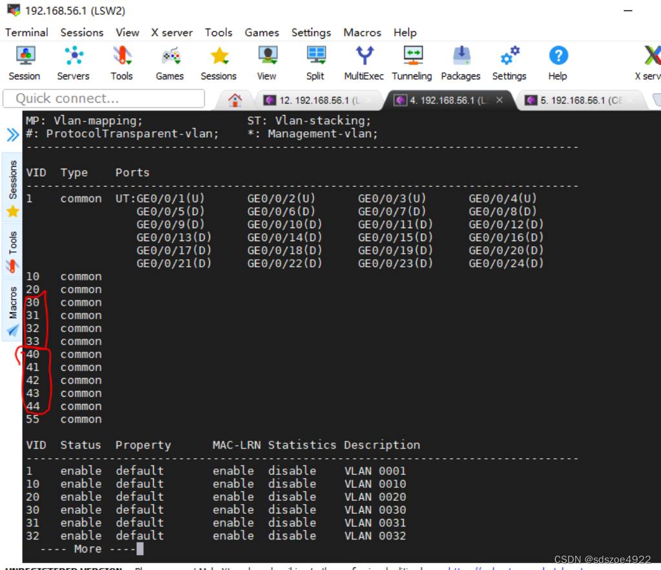
Task: Click the swiss knife sidebar icon
Action: tap(12, 266)
